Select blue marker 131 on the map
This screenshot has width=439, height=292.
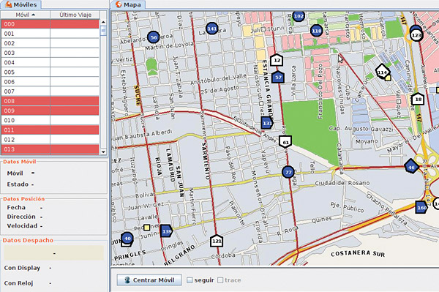(x=267, y=123)
